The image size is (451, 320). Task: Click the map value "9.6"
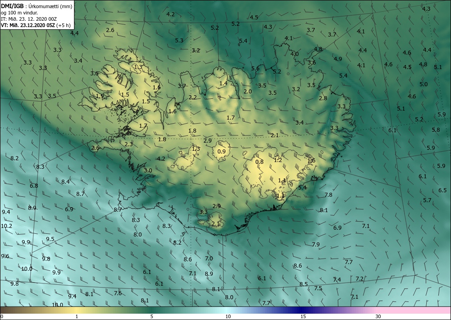[5, 256]
